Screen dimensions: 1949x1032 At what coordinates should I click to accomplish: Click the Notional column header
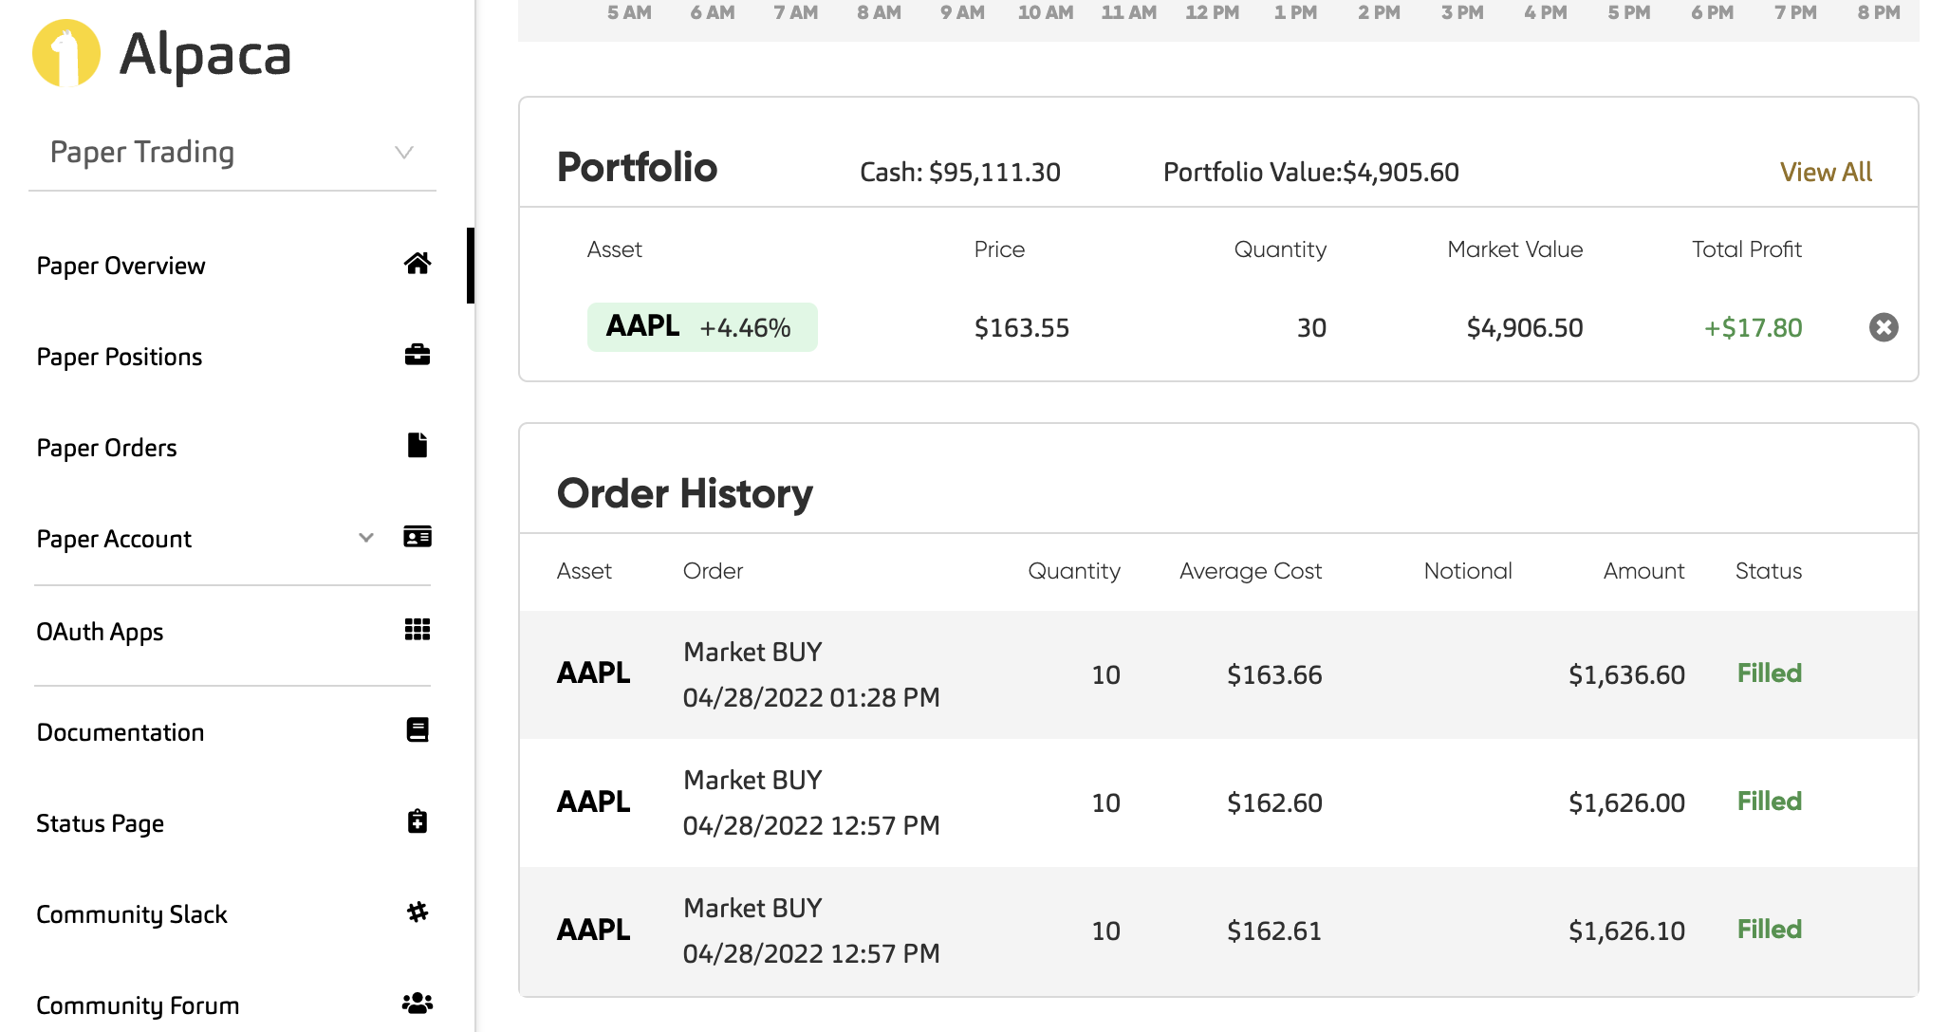tap(1468, 571)
